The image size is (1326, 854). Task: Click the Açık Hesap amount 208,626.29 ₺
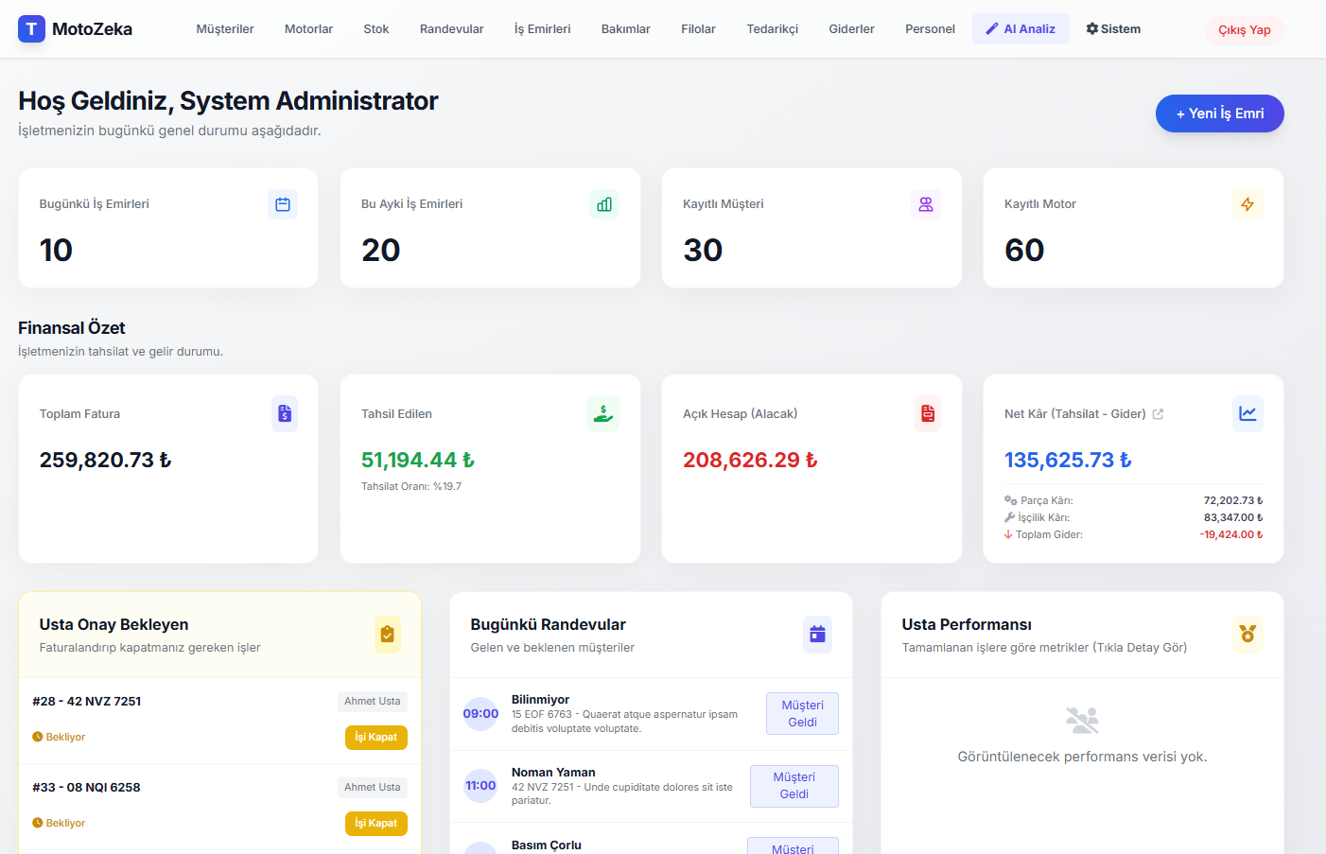(750, 461)
